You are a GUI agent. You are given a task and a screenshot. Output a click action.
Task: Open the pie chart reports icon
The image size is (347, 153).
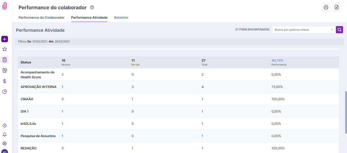5,92
